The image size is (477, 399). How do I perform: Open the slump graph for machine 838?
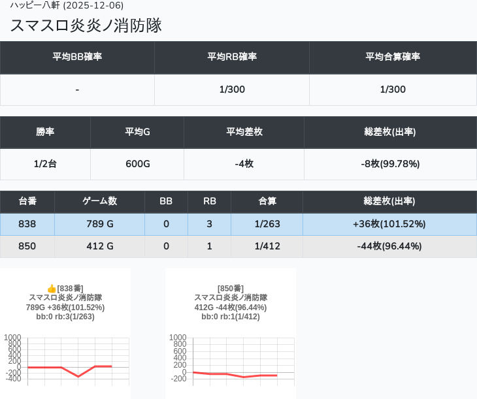point(65,359)
